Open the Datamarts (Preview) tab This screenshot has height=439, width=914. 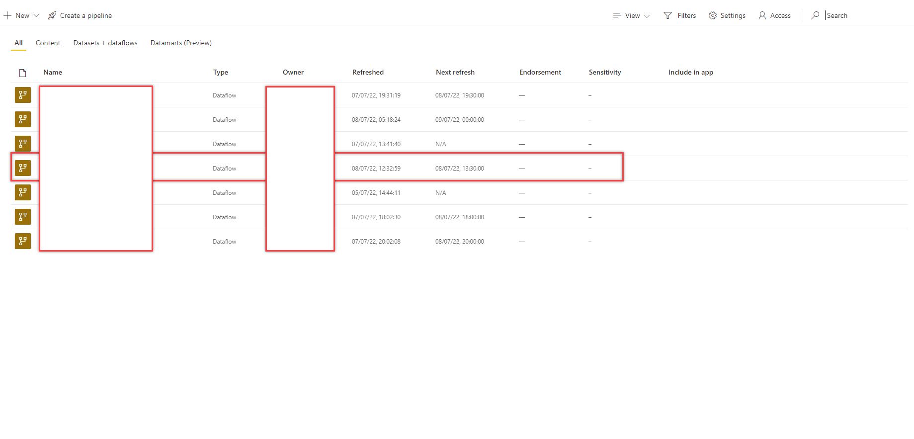pos(181,43)
